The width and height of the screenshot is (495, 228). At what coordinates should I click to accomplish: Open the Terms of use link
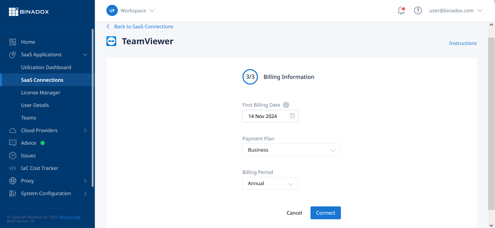point(70,217)
